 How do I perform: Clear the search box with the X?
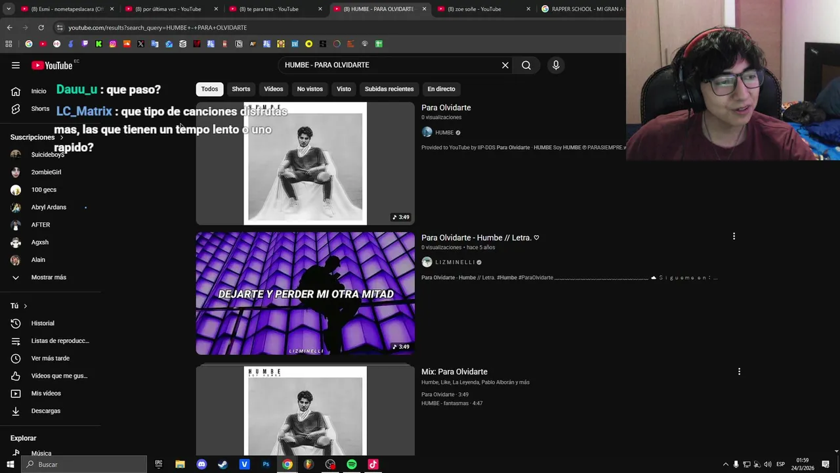505,65
